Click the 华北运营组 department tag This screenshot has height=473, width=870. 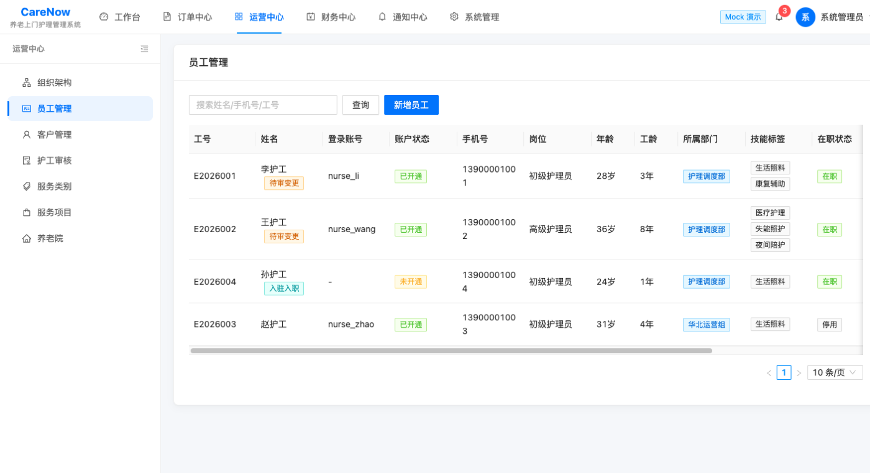click(707, 325)
